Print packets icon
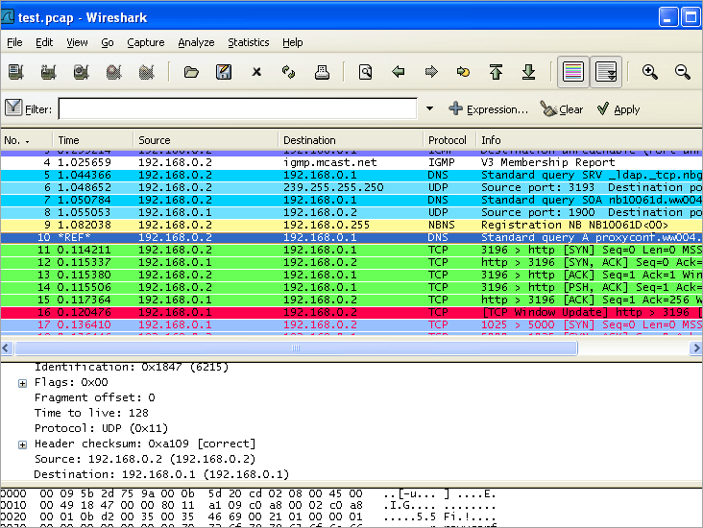Screen dimensions: 703x528 [x=322, y=72]
